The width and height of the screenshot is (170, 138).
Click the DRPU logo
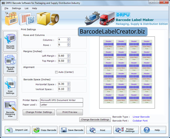(123, 15)
